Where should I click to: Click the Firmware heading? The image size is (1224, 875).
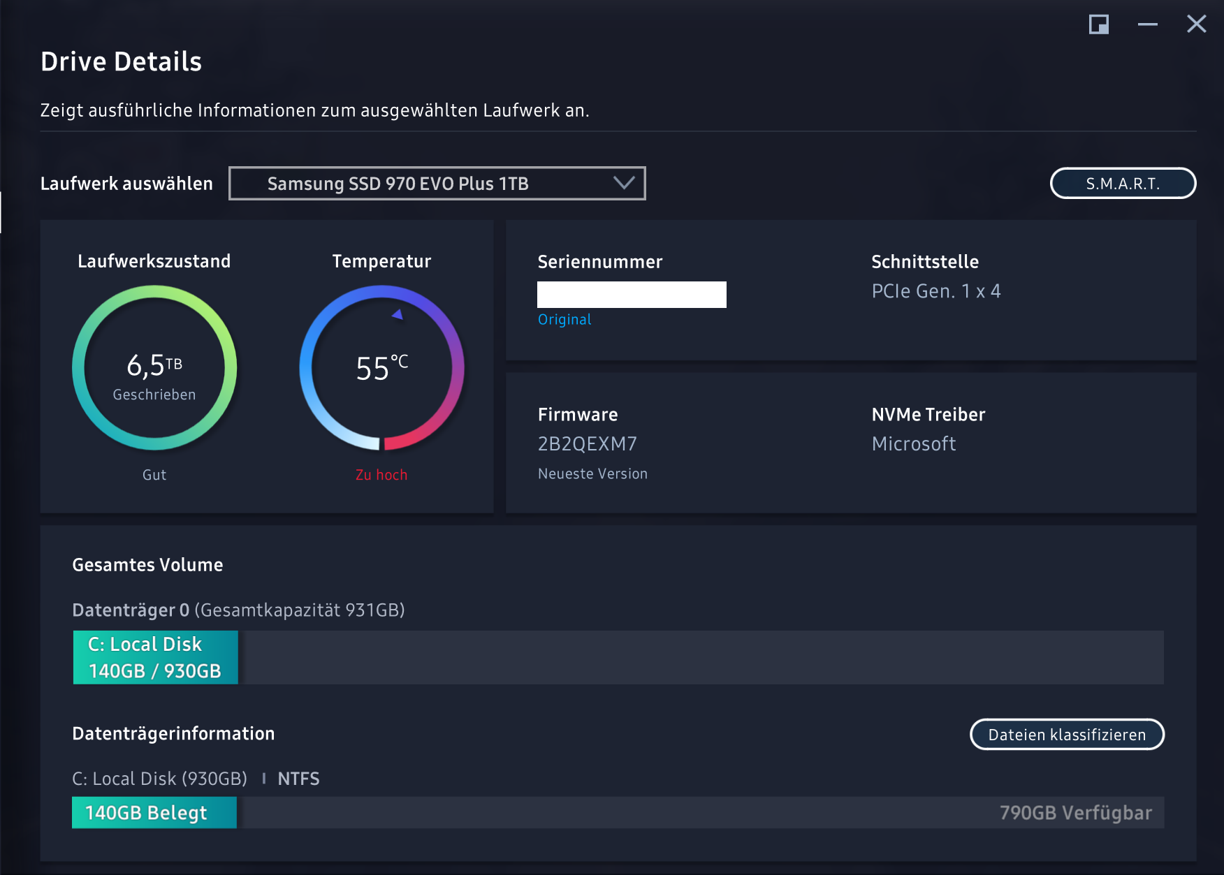[578, 415]
